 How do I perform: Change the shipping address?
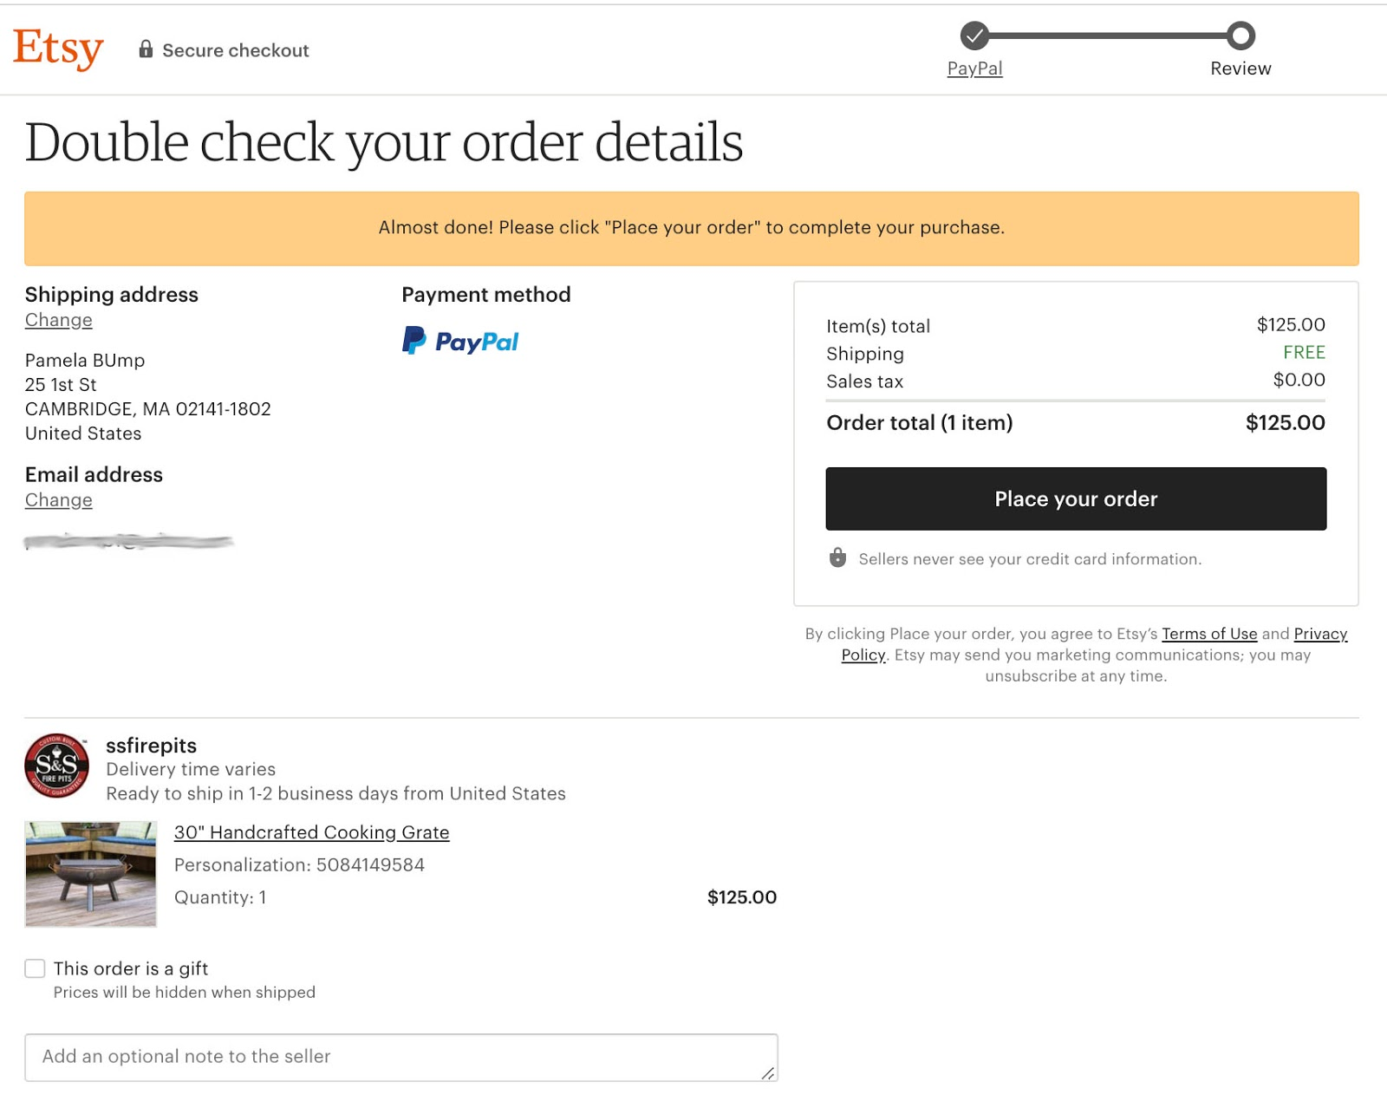[58, 320]
